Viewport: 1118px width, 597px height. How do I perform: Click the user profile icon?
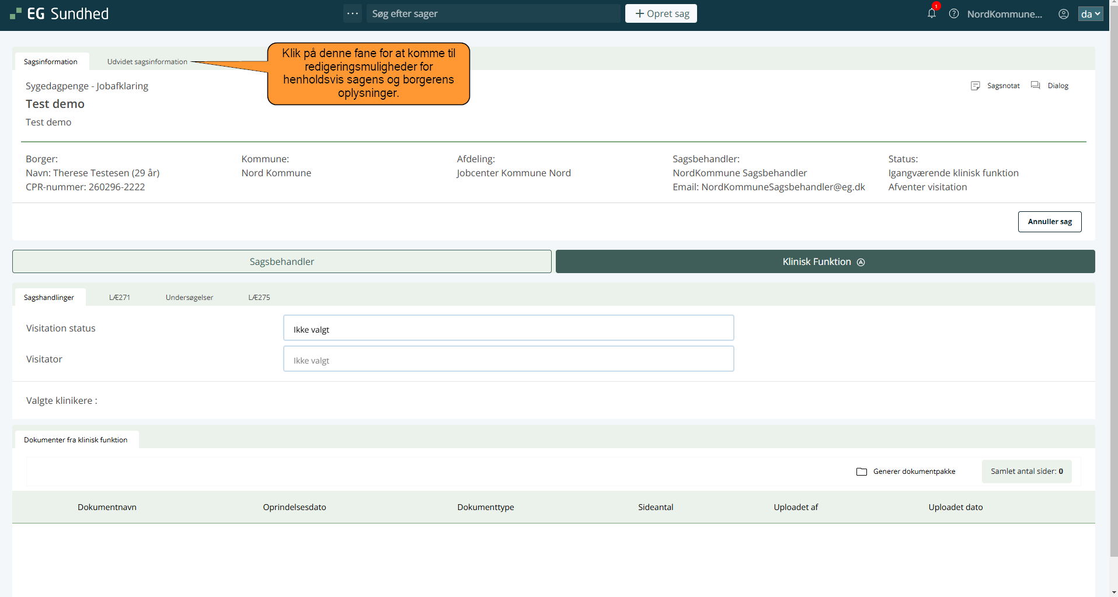[x=1064, y=14]
